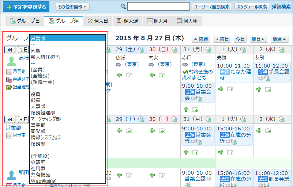
Task: Switch to the 個人日 tab
Action: point(98,21)
